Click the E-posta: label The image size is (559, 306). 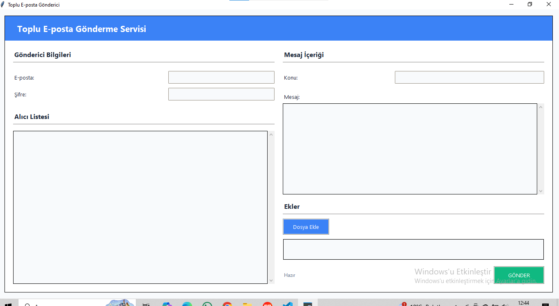(x=24, y=78)
